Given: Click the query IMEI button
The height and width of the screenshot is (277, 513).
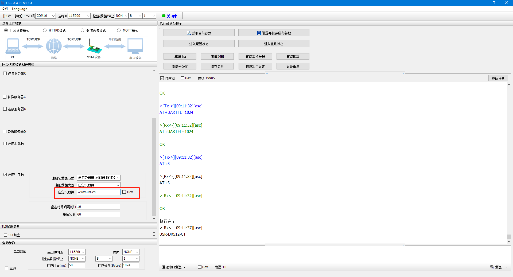Looking at the screenshot, I should (x=217, y=57).
